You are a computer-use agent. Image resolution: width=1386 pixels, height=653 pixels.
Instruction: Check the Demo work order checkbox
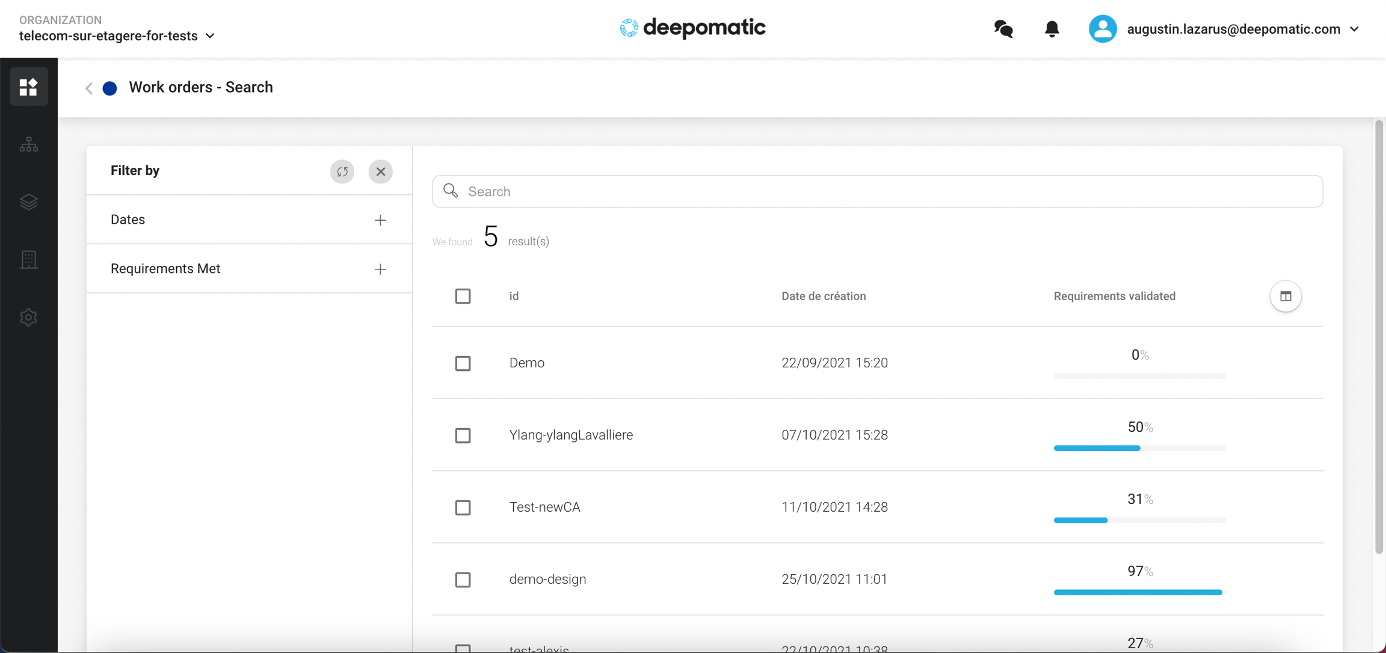(463, 363)
